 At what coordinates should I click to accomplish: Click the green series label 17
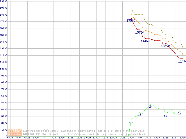[x=165, y=116]
